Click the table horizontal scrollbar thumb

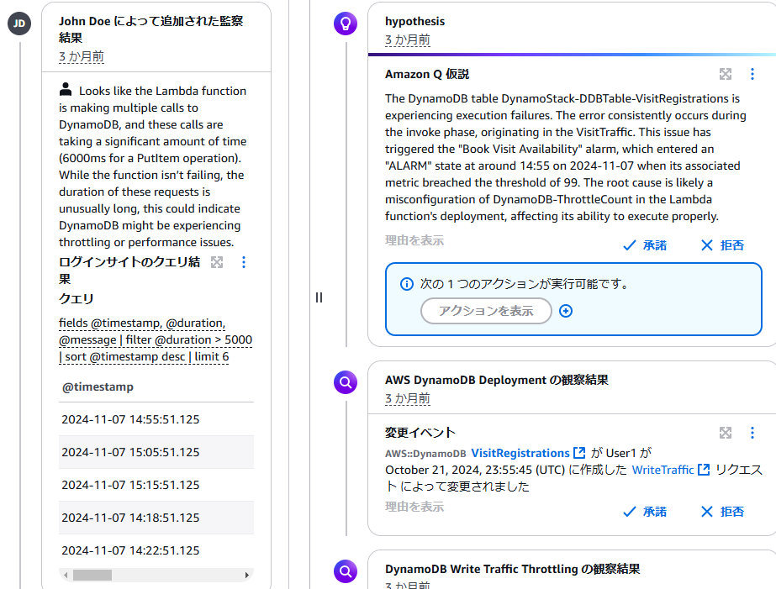click(92, 576)
